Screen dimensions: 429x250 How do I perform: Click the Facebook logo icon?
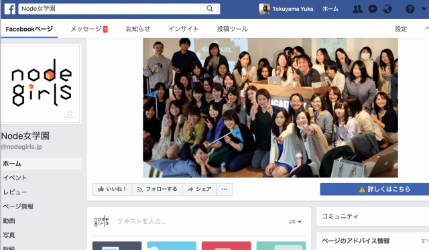click(x=10, y=9)
